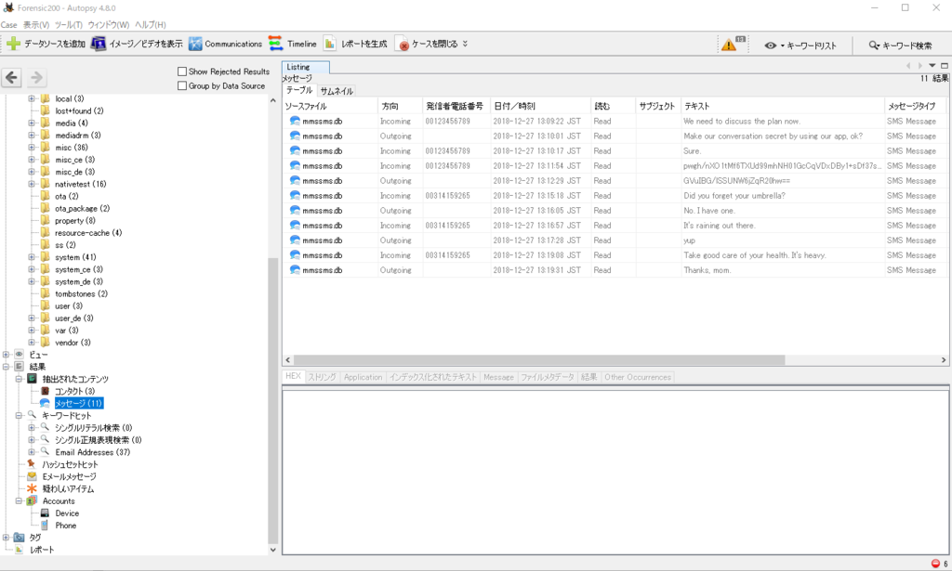Click the back navigation arrow button
Image resolution: width=952 pixels, height=571 pixels.
coord(13,79)
